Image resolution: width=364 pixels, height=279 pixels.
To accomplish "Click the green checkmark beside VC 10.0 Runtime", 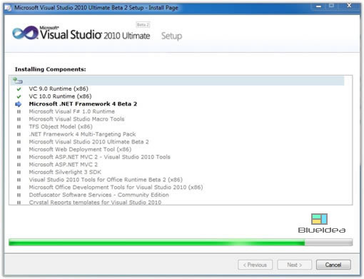I will [x=19, y=96].
